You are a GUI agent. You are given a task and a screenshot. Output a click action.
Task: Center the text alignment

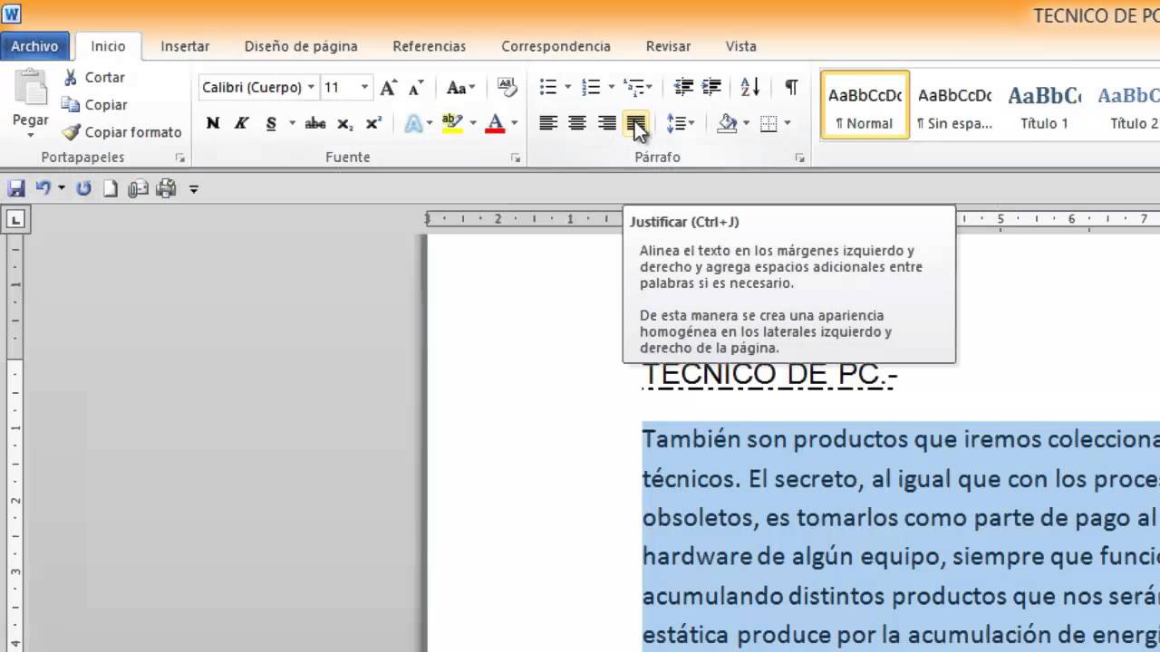tap(577, 123)
